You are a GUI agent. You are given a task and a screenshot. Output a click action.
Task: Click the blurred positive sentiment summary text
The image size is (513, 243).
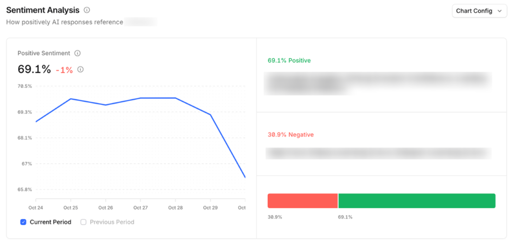pyautogui.click(x=378, y=83)
